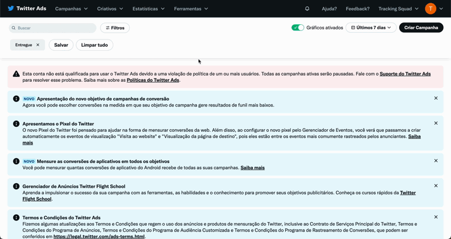Remove the Entregue filter chip
The image size is (451, 239).
pyautogui.click(x=38, y=45)
